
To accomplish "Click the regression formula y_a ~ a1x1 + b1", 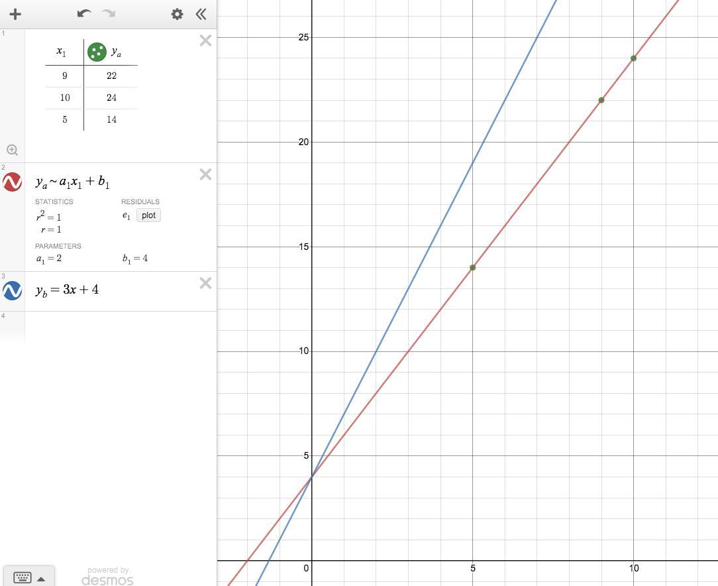I will click(x=72, y=182).
